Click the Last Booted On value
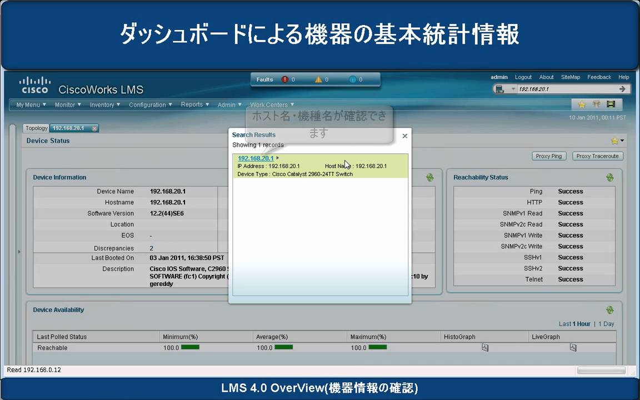The height and width of the screenshot is (400, 640). [x=187, y=258]
